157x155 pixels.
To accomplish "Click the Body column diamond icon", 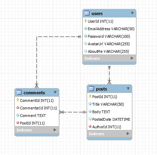I will tap(90, 111).
